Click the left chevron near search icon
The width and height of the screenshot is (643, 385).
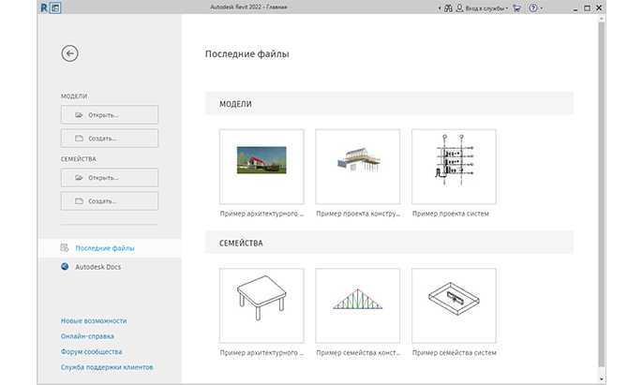440,7
